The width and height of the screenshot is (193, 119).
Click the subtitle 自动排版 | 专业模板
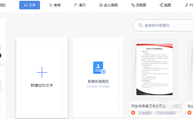98,87
